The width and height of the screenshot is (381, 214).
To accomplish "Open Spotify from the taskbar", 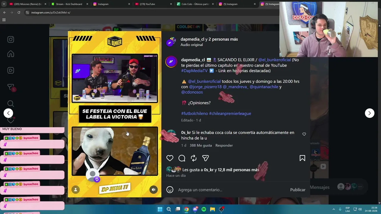I will point(204,209).
